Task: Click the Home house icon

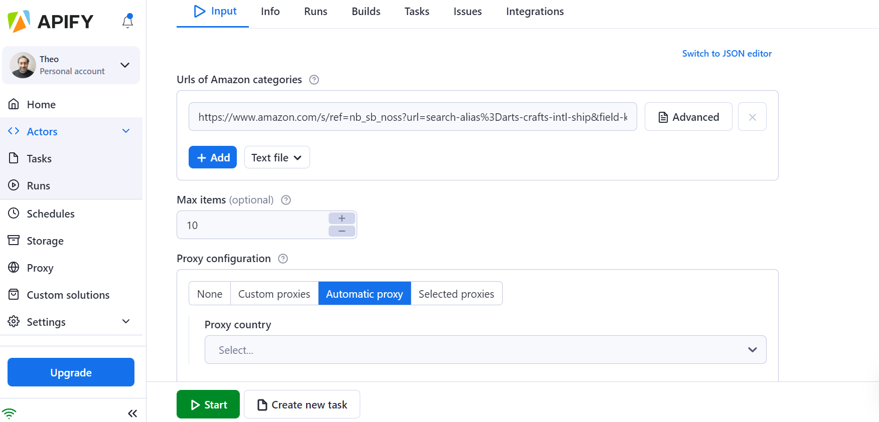Action: pyautogui.click(x=14, y=104)
